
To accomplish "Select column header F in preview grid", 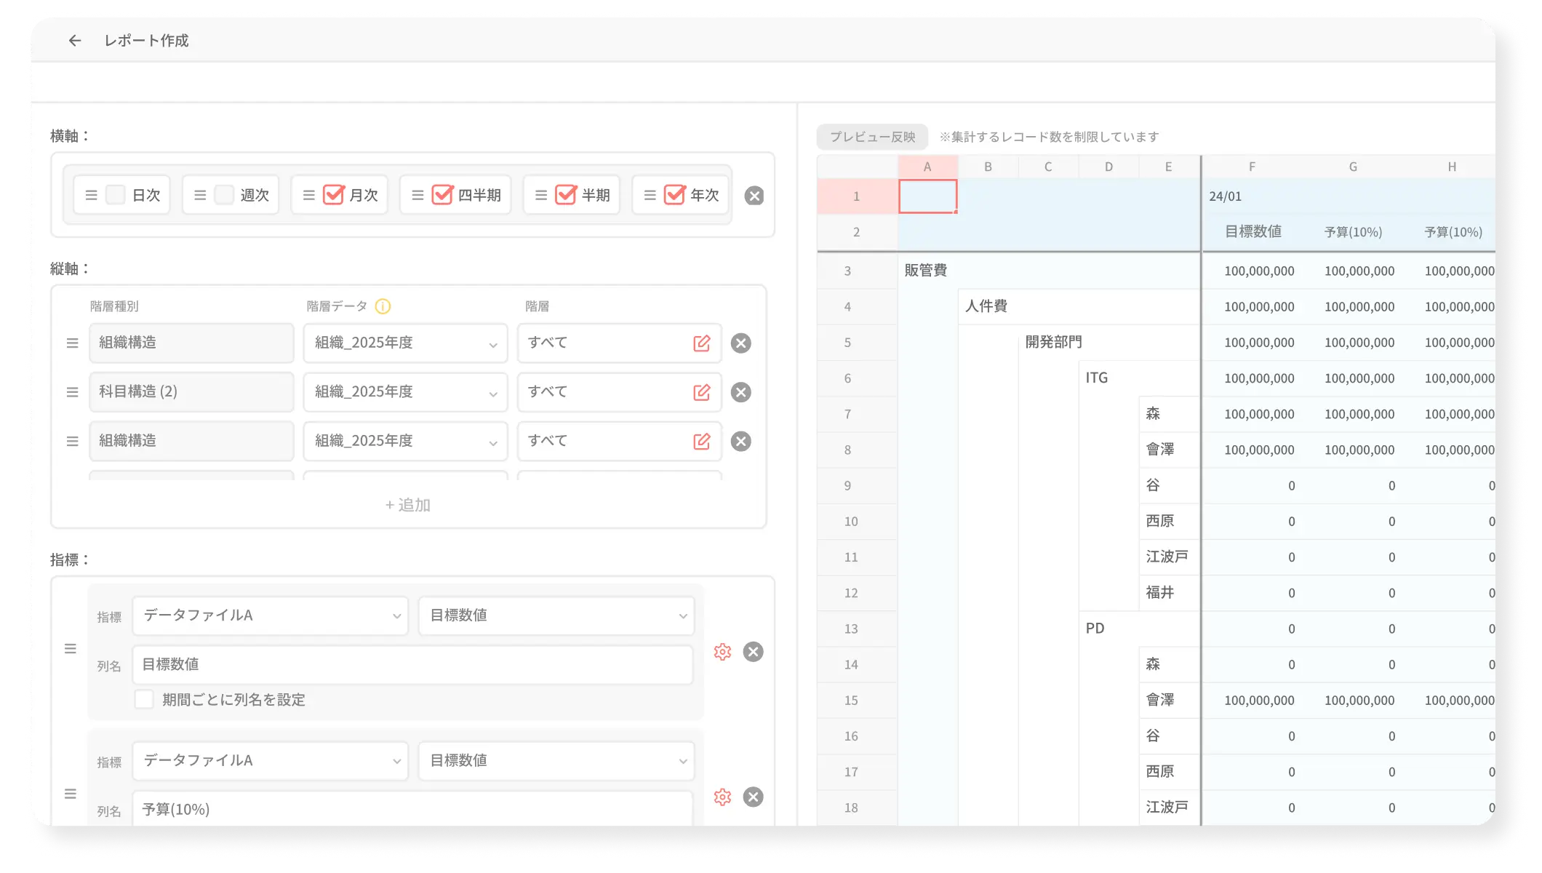I will tap(1252, 167).
